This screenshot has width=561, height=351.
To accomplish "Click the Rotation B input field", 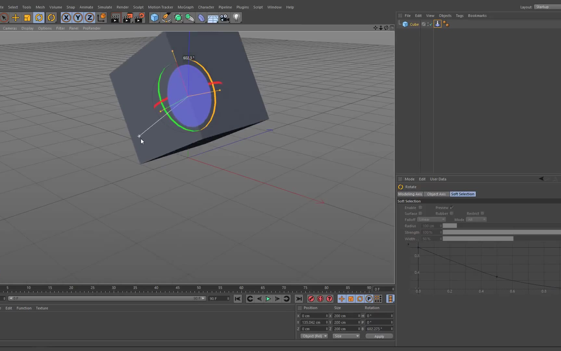I will [x=377, y=329].
